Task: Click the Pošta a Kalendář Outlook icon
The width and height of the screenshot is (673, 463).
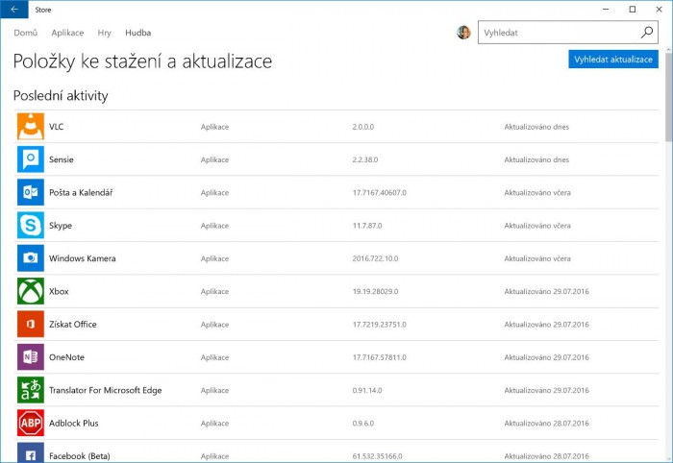Action: (31, 192)
